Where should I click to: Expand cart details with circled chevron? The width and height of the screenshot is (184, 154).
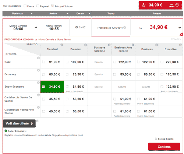[177, 5]
